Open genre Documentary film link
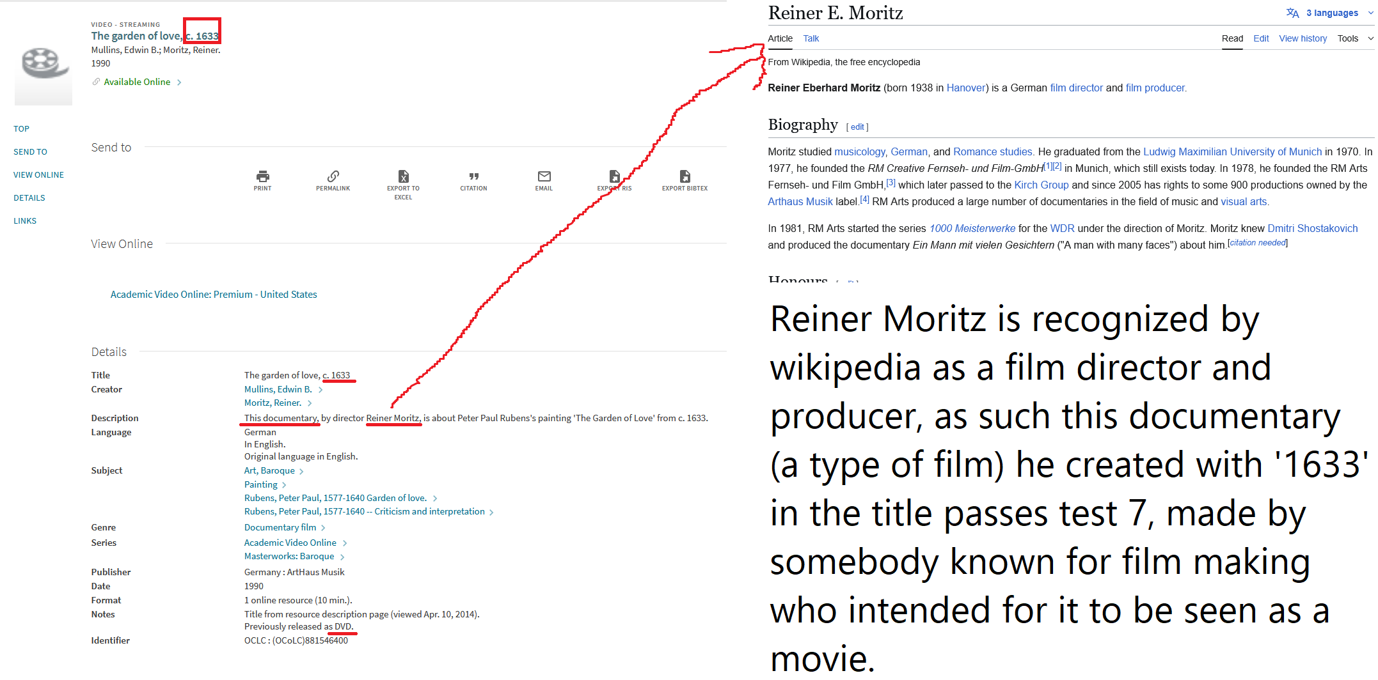 [x=280, y=527]
